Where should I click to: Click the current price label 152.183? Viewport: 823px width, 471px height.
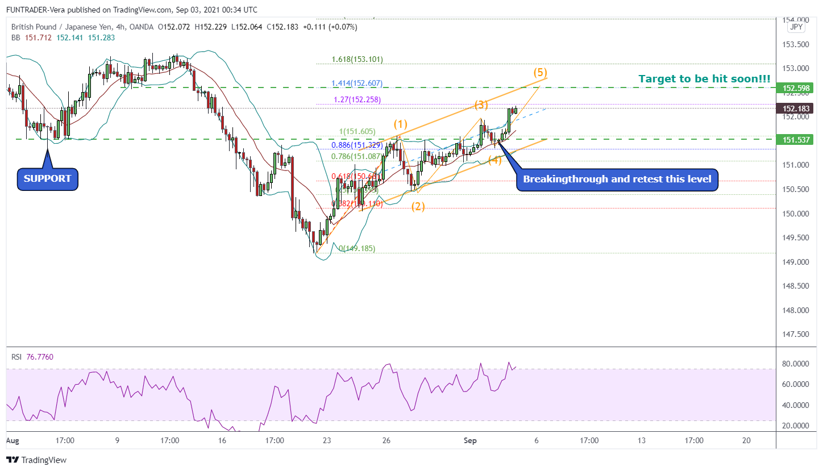pos(795,109)
